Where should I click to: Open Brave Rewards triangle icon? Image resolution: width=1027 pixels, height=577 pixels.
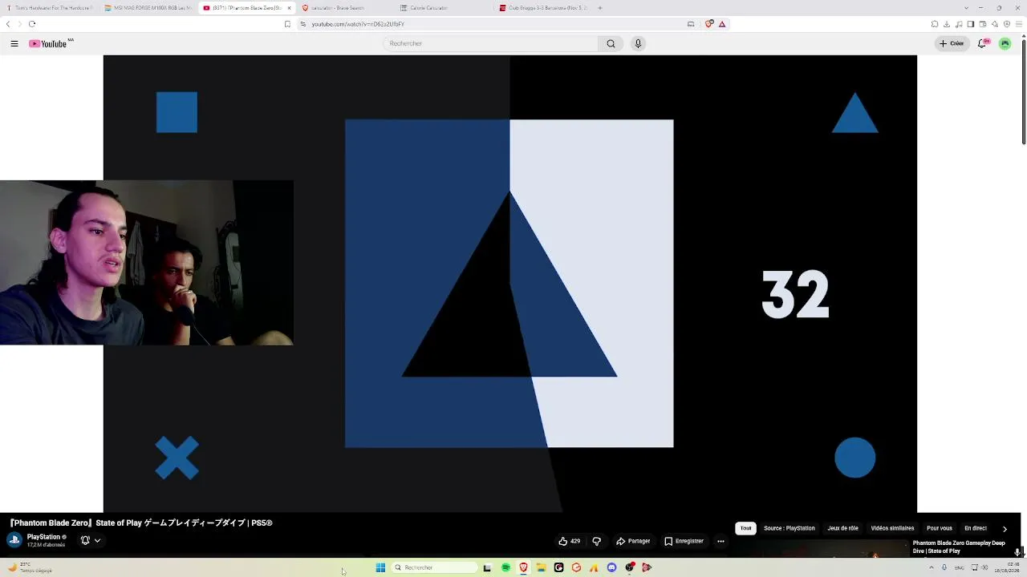[x=722, y=24]
